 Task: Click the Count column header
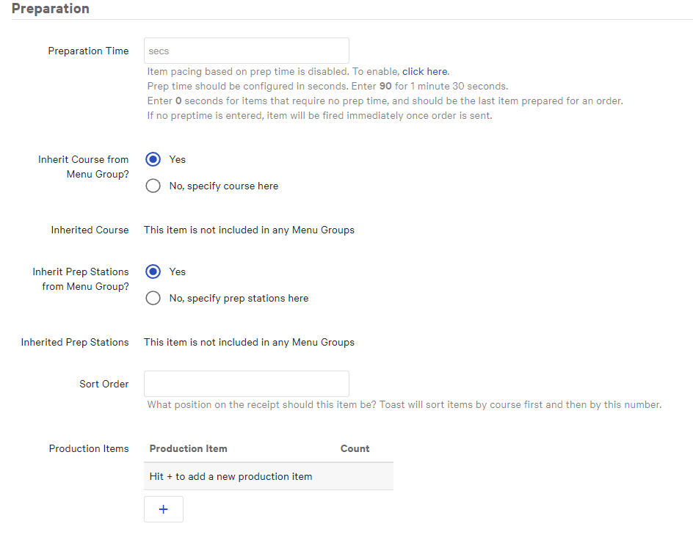point(355,448)
